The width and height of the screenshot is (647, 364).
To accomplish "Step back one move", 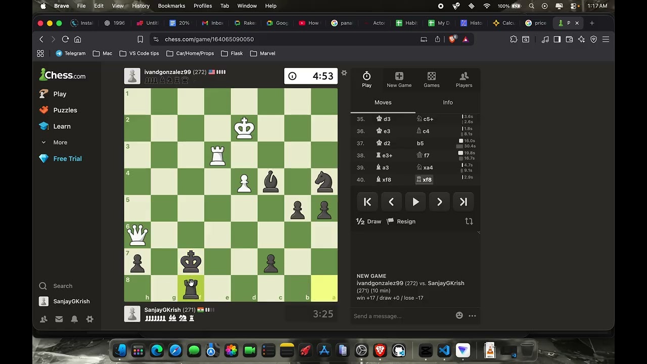I will (x=391, y=202).
